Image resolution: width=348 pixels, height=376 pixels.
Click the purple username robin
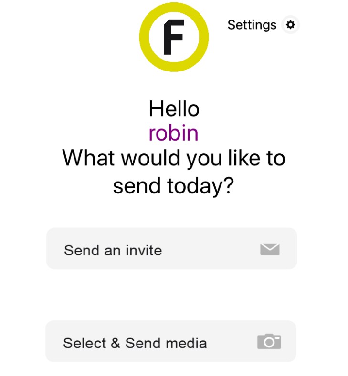click(x=173, y=133)
